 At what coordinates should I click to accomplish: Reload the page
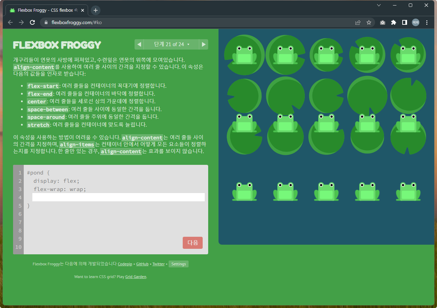click(32, 22)
